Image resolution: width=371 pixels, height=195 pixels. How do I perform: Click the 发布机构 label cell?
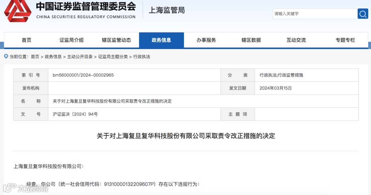pos(31,88)
